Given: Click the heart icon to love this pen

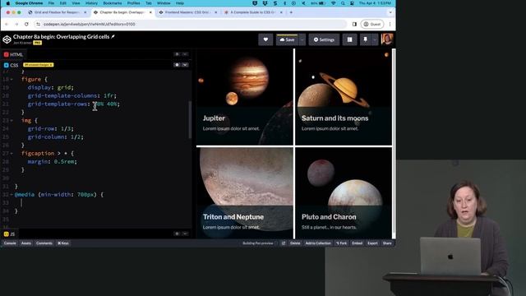Looking at the screenshot, I should 265,39.
